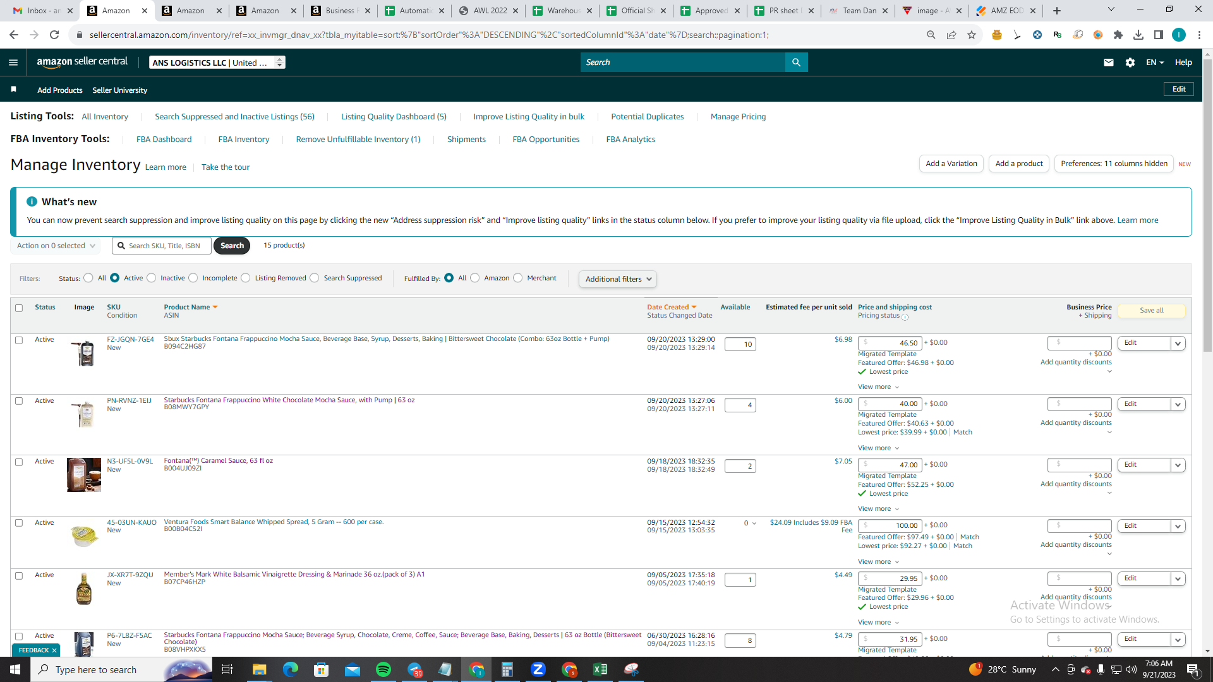Open the Seller Central hamburger menu
Image resolution: width=1213 pixels, height=682 pixels.
[x=13, y=63]
